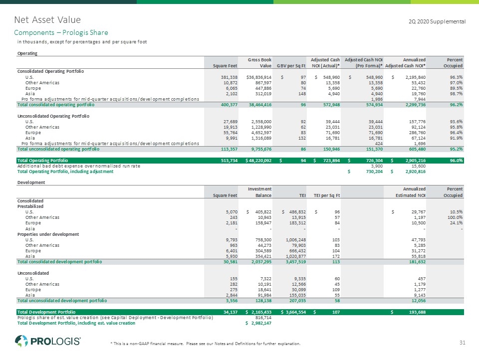Click the "Annualized Estimated NOI" column header
The width and height of the screenshot is (479, 359).
point(410,192)
